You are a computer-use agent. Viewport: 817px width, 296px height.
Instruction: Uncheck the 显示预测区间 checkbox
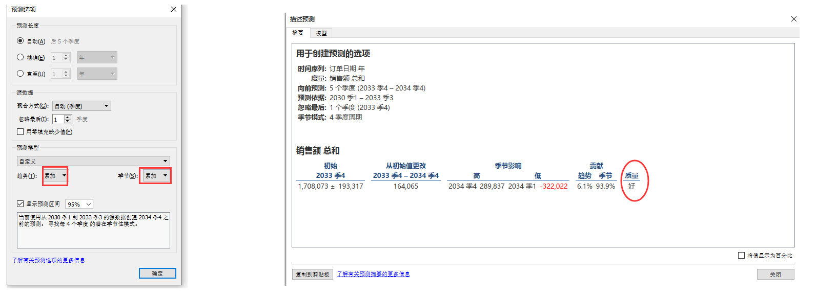[x=21, y=203]
